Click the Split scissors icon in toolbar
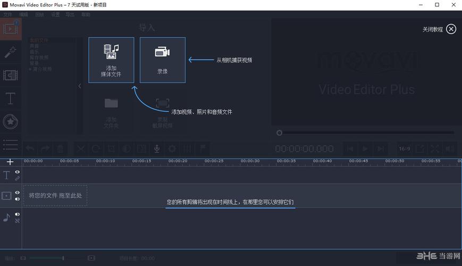This screenshot has height=266, width=462. point(81,148)
